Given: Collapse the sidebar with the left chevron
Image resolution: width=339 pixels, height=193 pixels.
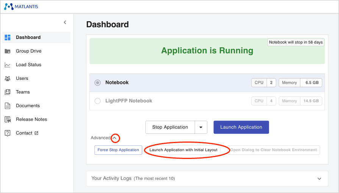Looking at the screenshot, I should (x=65, y=22).
